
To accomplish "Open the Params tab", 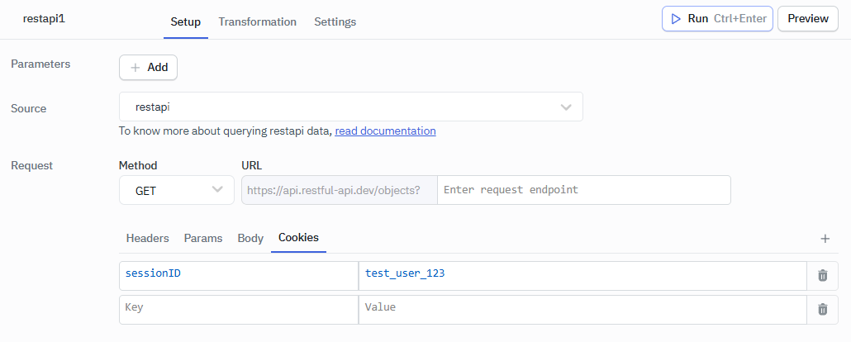I will (x=202, y=238).
